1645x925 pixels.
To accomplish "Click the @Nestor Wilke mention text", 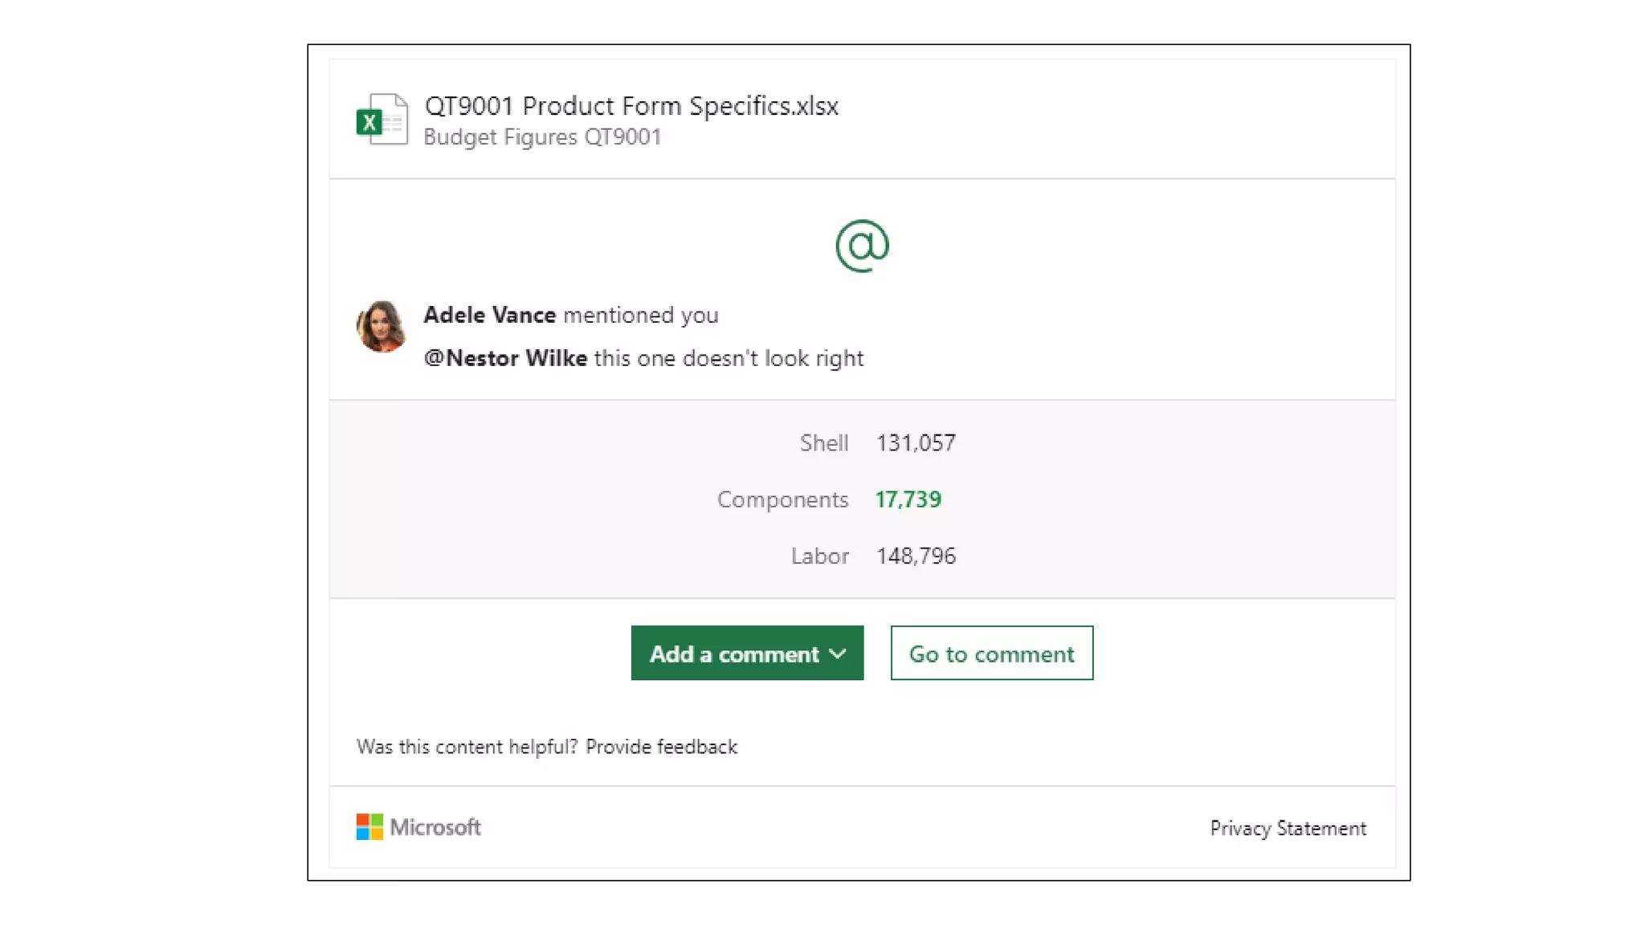I will coord(505,358).
